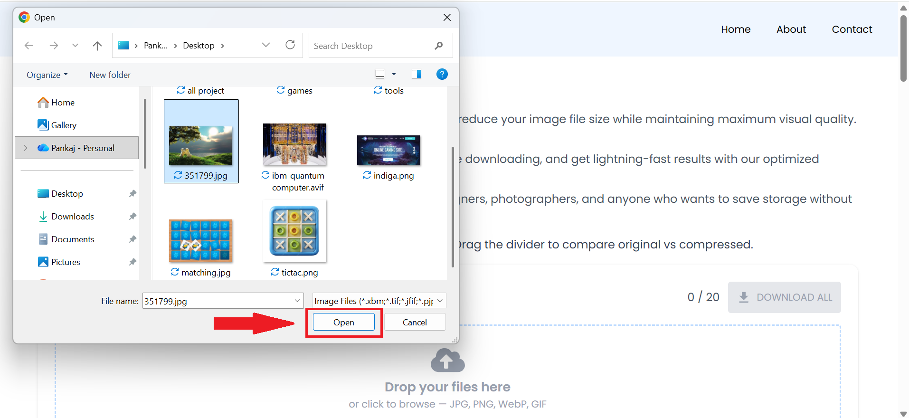Image resolution: width=909 pixels, height=418 pixels.
Task: Select the ibm-quantum-computer.avif thumbnail
Action: [294, 144]
